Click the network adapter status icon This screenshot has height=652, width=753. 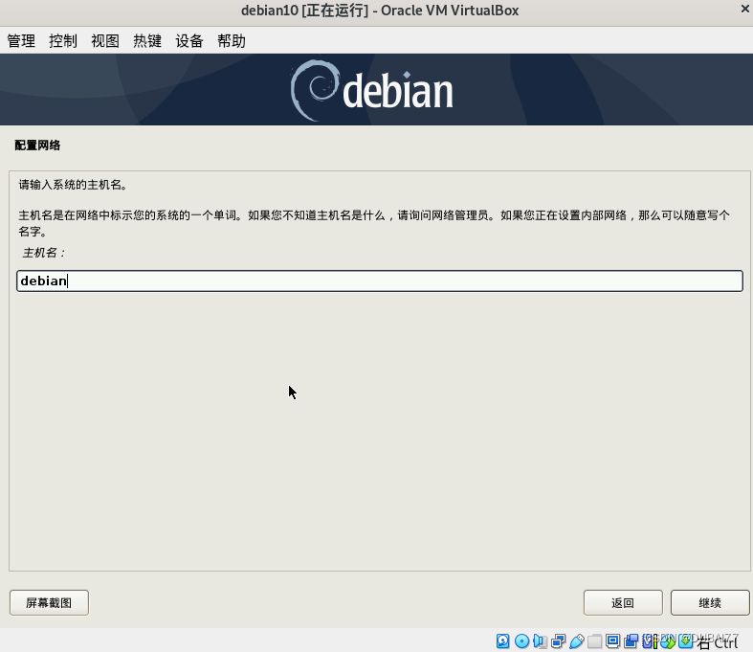pos(559,641)
